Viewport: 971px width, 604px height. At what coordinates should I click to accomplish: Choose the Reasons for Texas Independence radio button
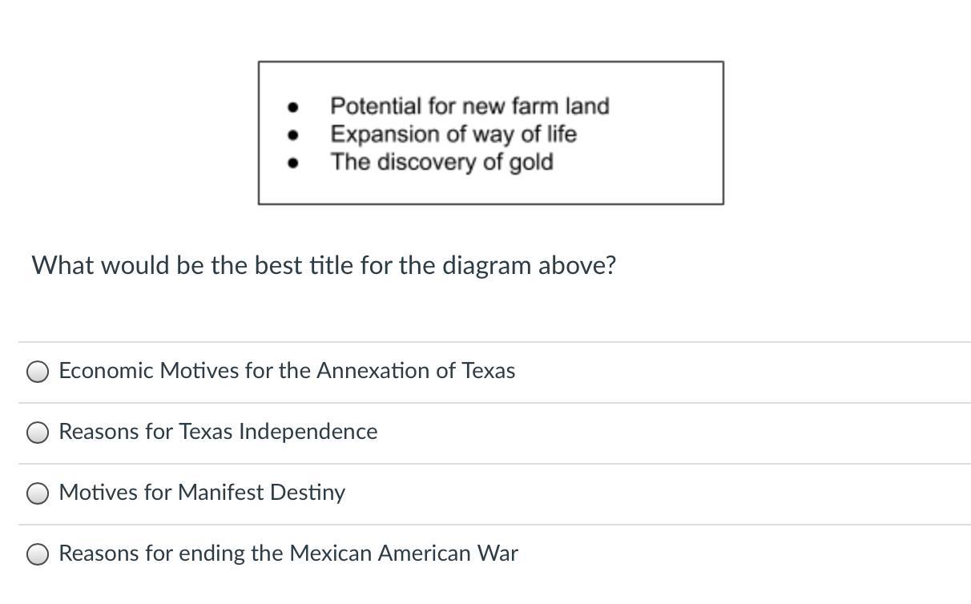coord(38,433)
